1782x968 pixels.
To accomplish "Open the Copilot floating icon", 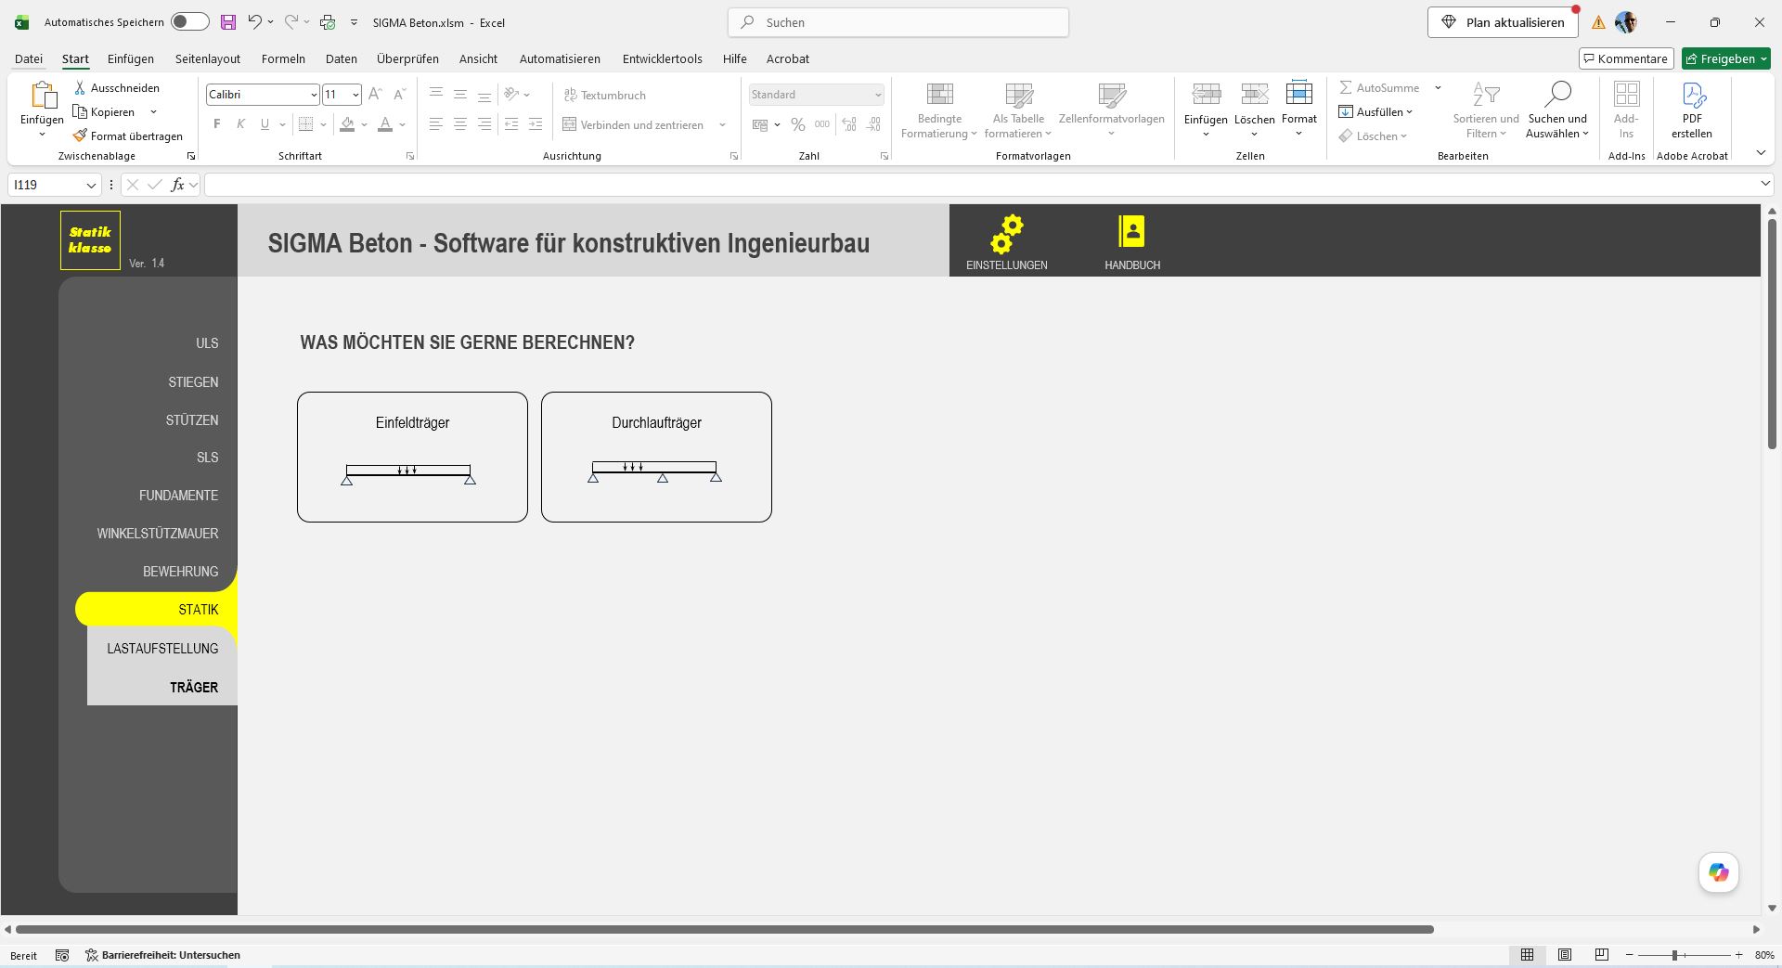I will (x=1719, y=872).
